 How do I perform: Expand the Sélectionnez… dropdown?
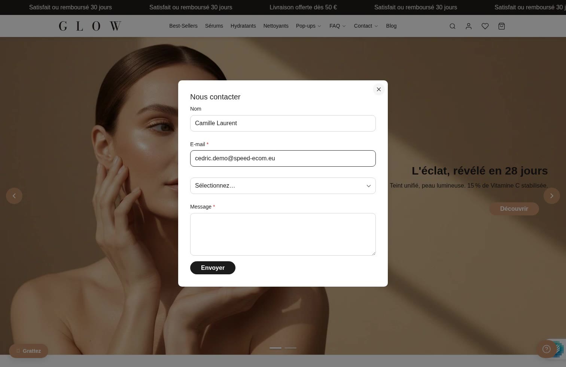point(283,186)
